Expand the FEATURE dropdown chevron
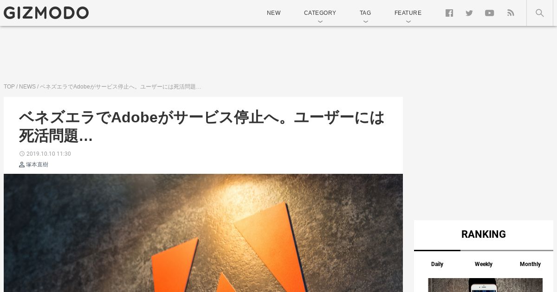Image resolution: width=557 pixels, height=292 pixels. (408, 21)
